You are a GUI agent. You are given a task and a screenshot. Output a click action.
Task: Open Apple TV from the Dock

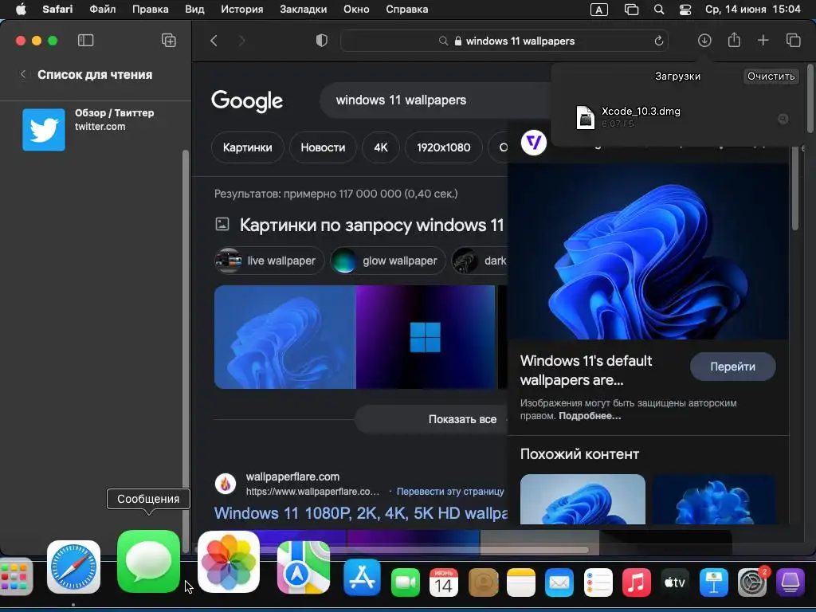coord(674,583)
